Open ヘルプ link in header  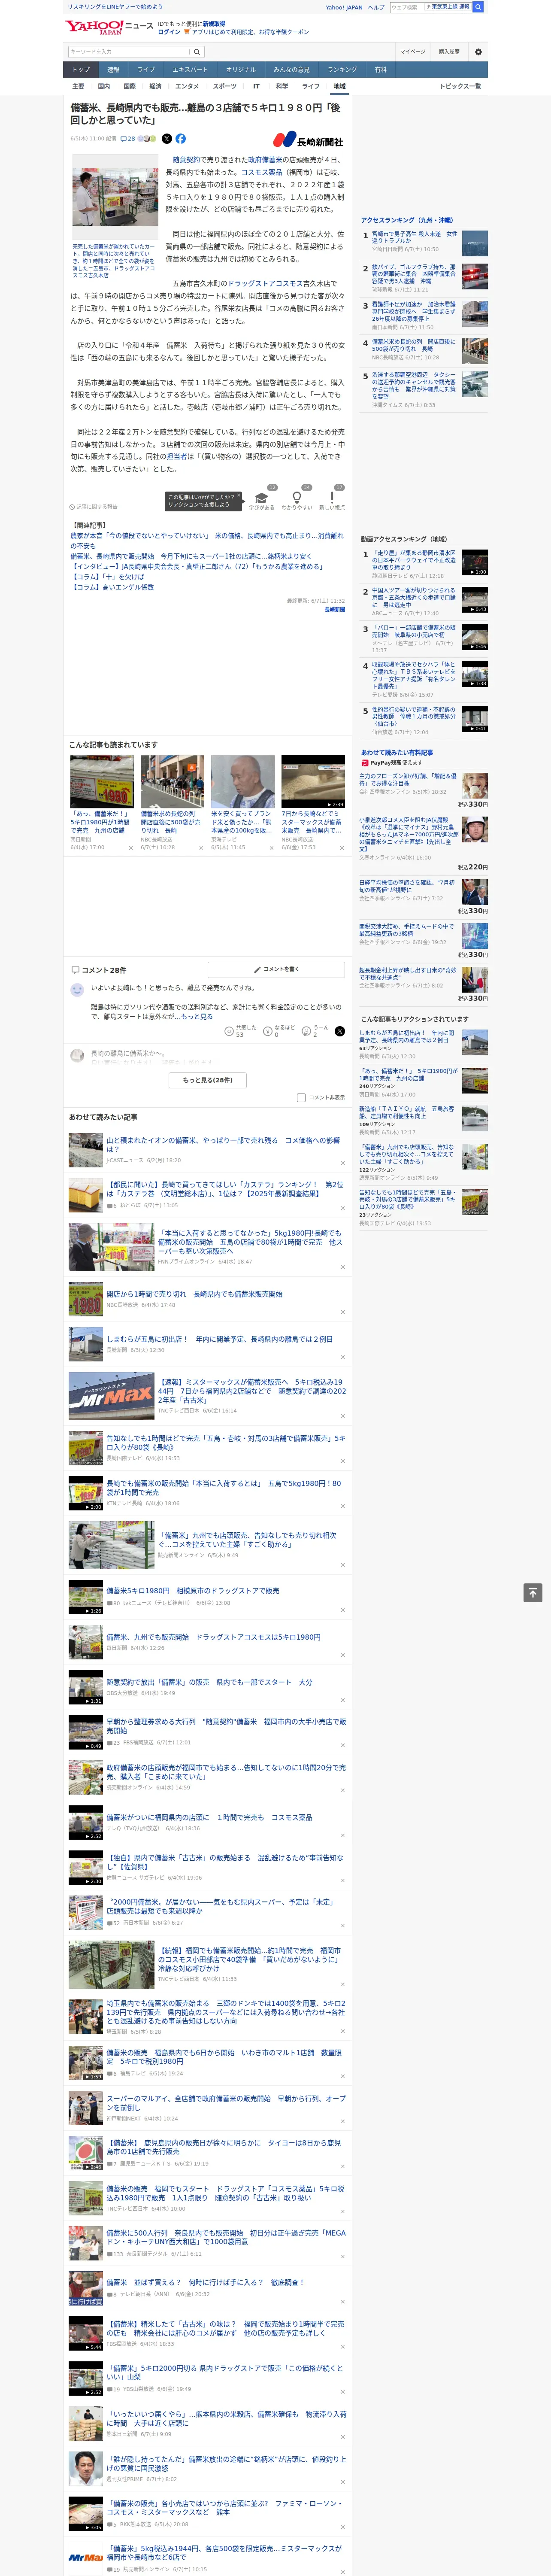click(376, 7)
